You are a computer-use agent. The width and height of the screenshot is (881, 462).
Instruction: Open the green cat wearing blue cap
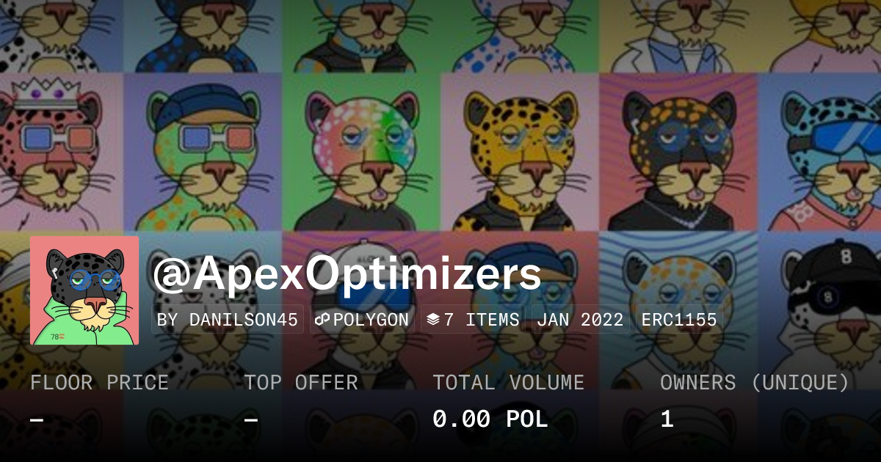[203, 152]
